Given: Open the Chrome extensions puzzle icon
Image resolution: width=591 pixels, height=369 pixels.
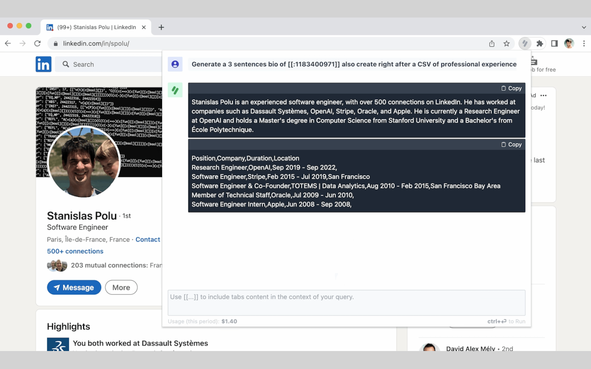Looking at the screenshot, I should [x=539, y=43].
